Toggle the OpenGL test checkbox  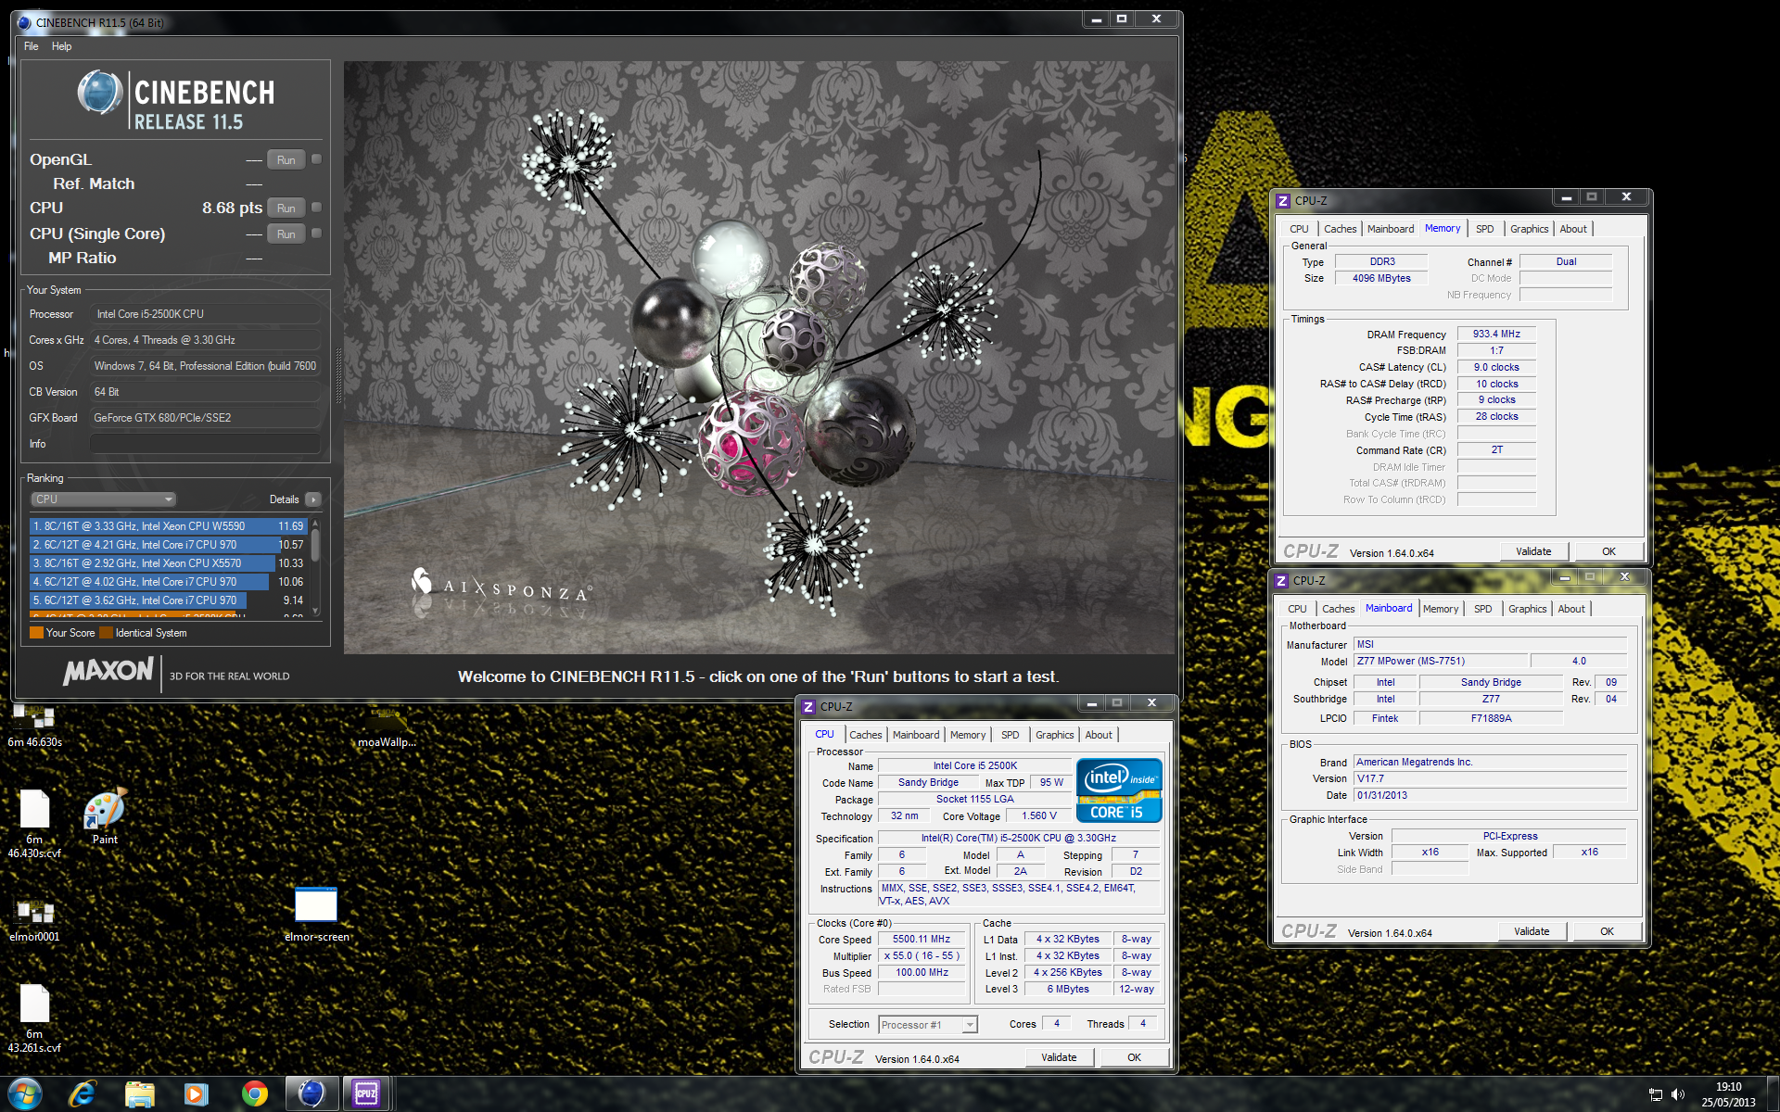(316, 159)
